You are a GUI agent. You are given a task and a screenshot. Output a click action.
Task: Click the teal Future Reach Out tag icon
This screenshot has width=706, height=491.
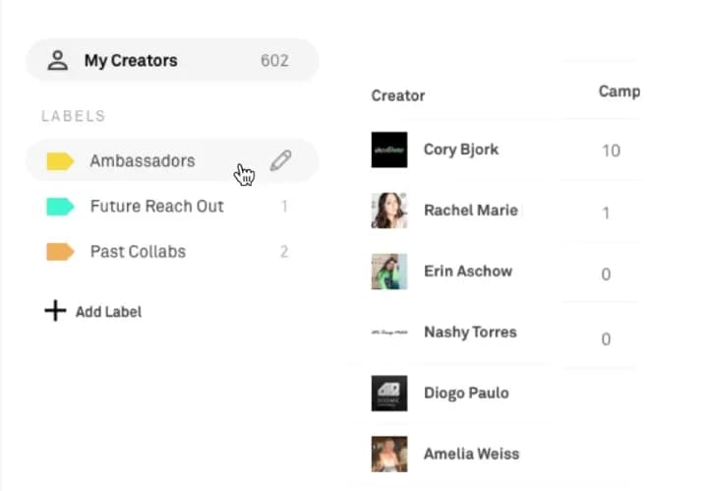(60, 207)
